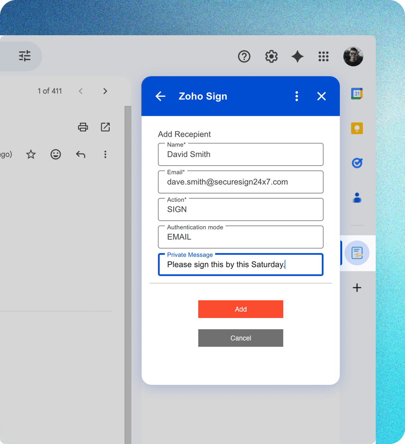Edit the Email address field
Image resolution: width=405 pixels, height=444 pixels.
pos(241,182)
